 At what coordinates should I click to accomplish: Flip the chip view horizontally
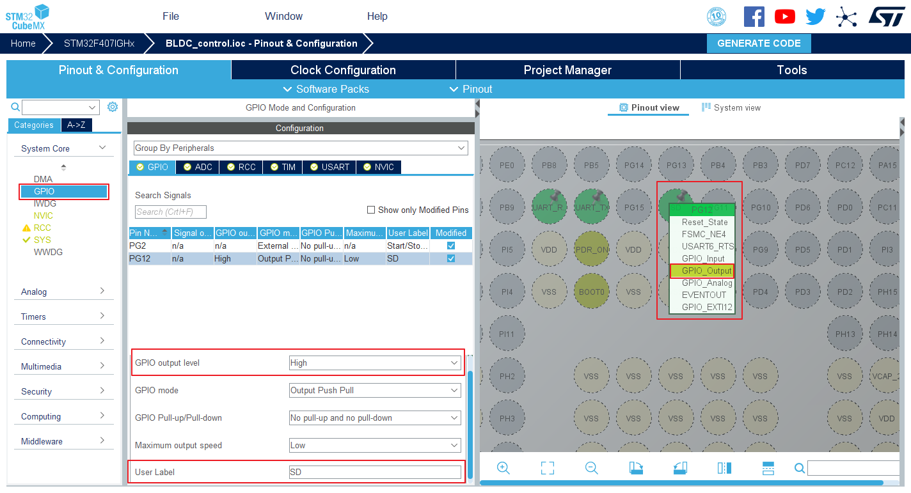coord(724,468)
